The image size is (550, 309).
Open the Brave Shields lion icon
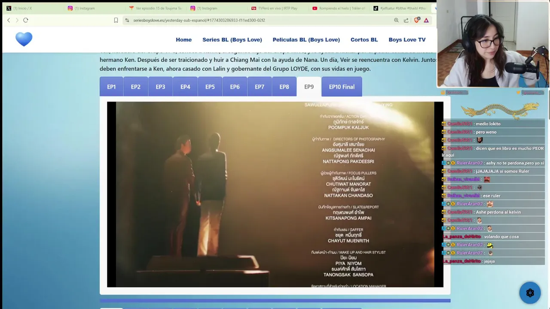pos(416,20)
